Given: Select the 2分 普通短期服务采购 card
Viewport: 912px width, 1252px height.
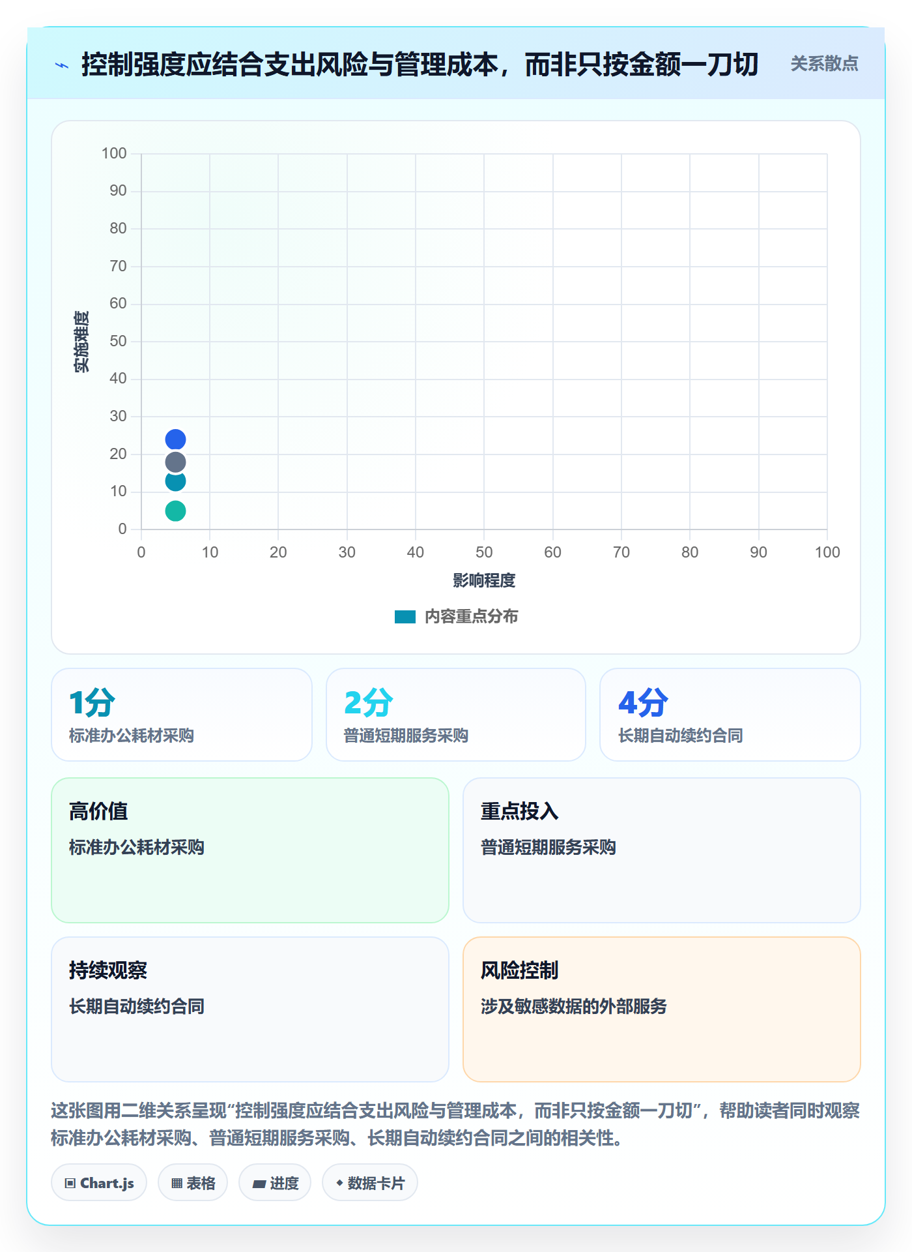Looking at the screenshot, I should coord(456,715).
